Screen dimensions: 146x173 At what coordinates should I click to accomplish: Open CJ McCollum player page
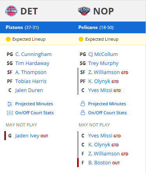pos(103,54)
